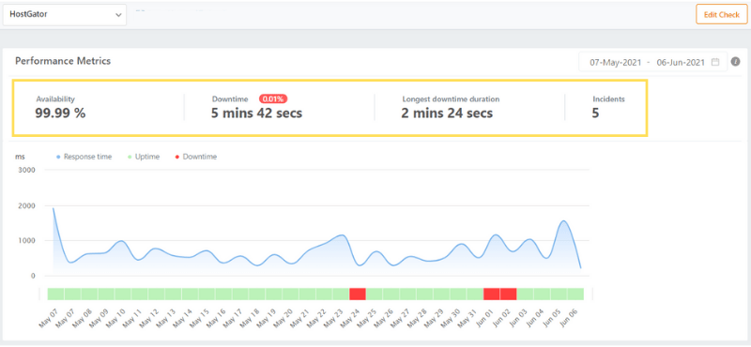The image size is (751, 347).
Task: Toggle the Downtime legend item
Action: (x=195, y=157)
